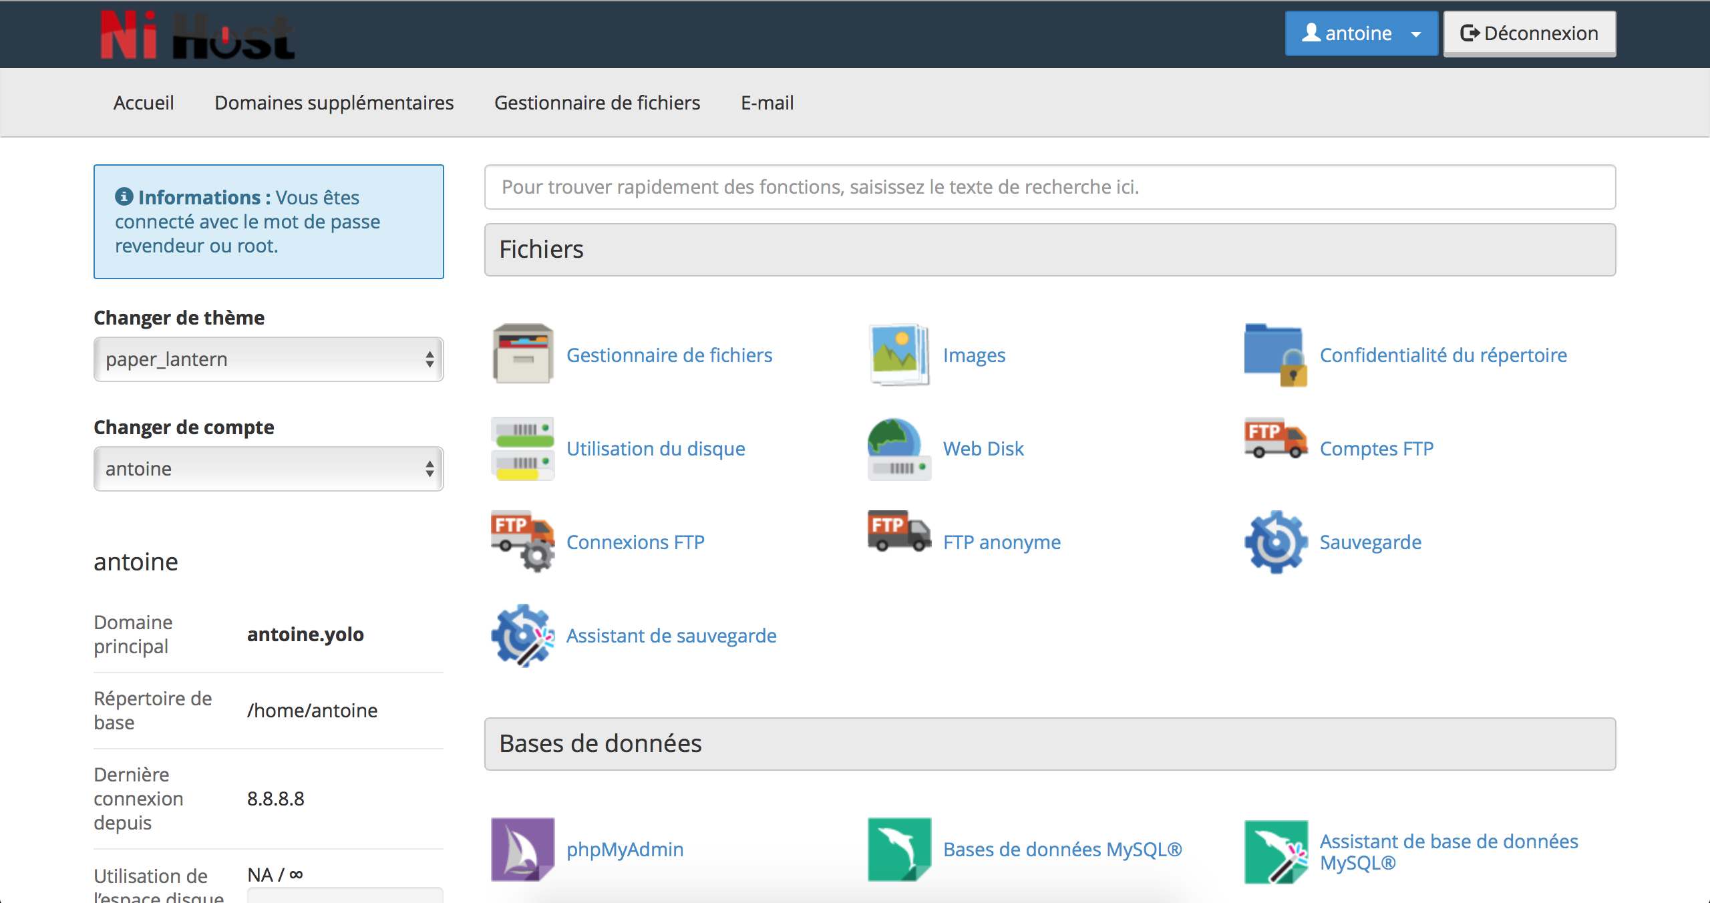Image resolution: width=1710 pixels, height=903 pixels.
Task: Click the Utilisation du disque drive icon
Action: [x=523, y=448]
